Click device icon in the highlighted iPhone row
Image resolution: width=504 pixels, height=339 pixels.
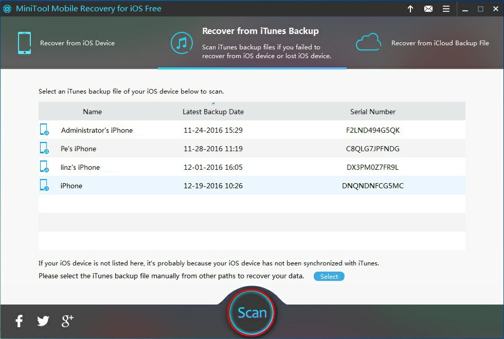(44, 185)
